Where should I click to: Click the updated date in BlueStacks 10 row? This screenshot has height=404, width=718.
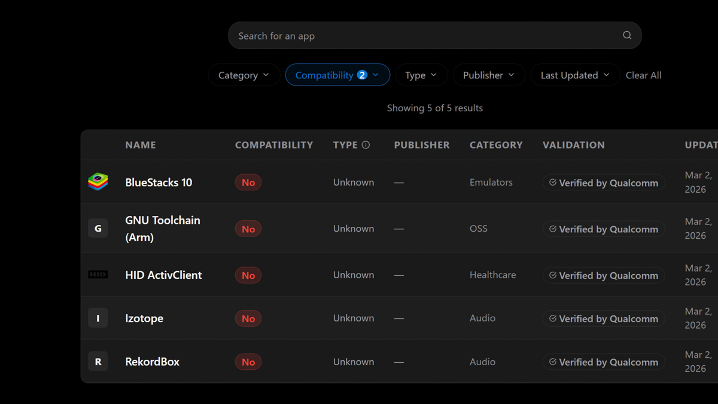pyautogui.click(x=698, y=182)
